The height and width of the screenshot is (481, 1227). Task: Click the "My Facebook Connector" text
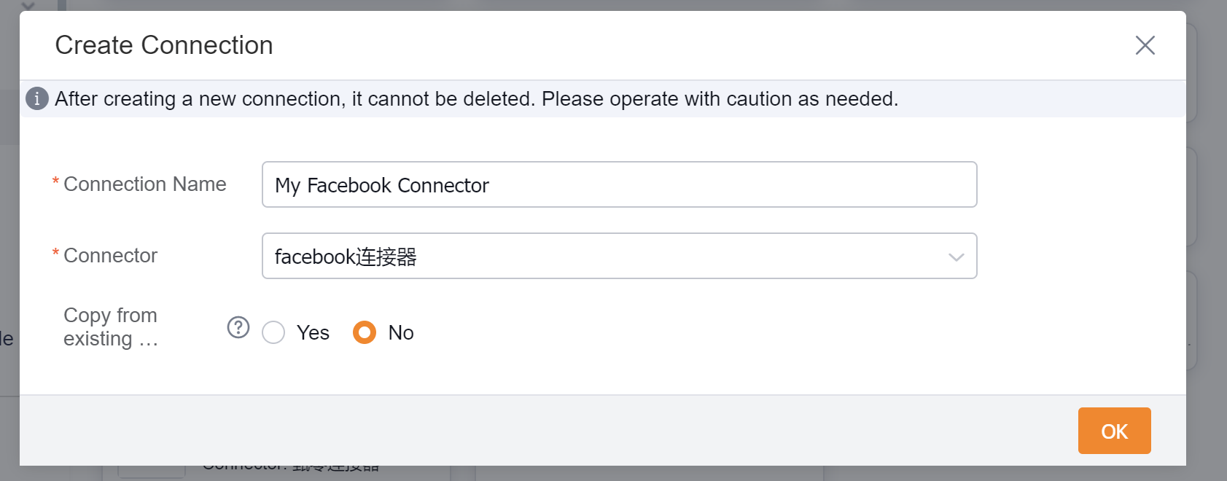pyautogui.click(x=381, y=185)
